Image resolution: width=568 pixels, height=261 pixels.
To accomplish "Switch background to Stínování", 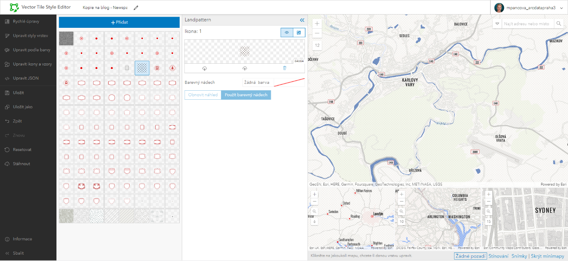I will coord(498,256).
